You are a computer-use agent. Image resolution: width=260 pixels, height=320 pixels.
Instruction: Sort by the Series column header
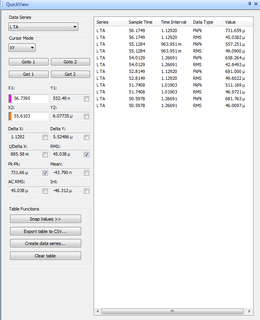pyautogui.click(x=110, y=22)
